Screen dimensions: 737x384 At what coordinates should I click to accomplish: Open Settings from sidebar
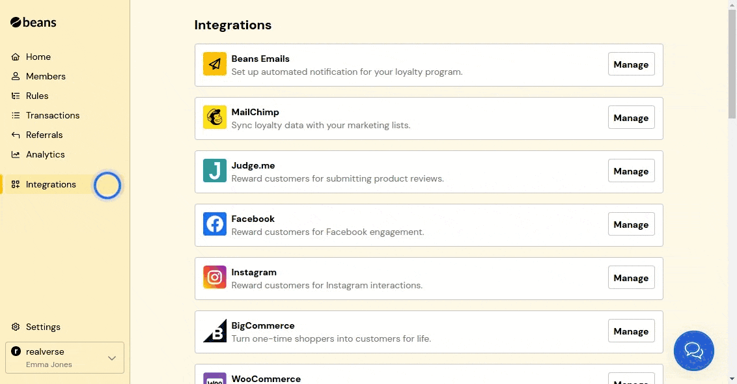[43, 327]
